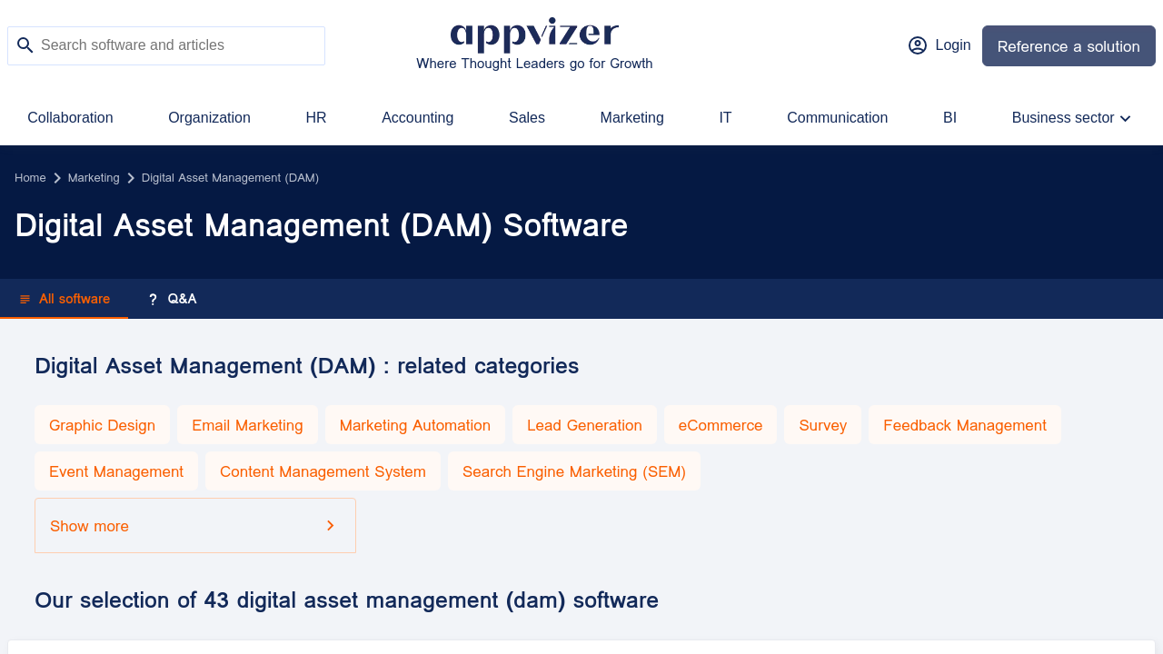Click Our selection of 43 software heading
The width and height of the screenshot is (1163, 654).
tap(346, 600)
